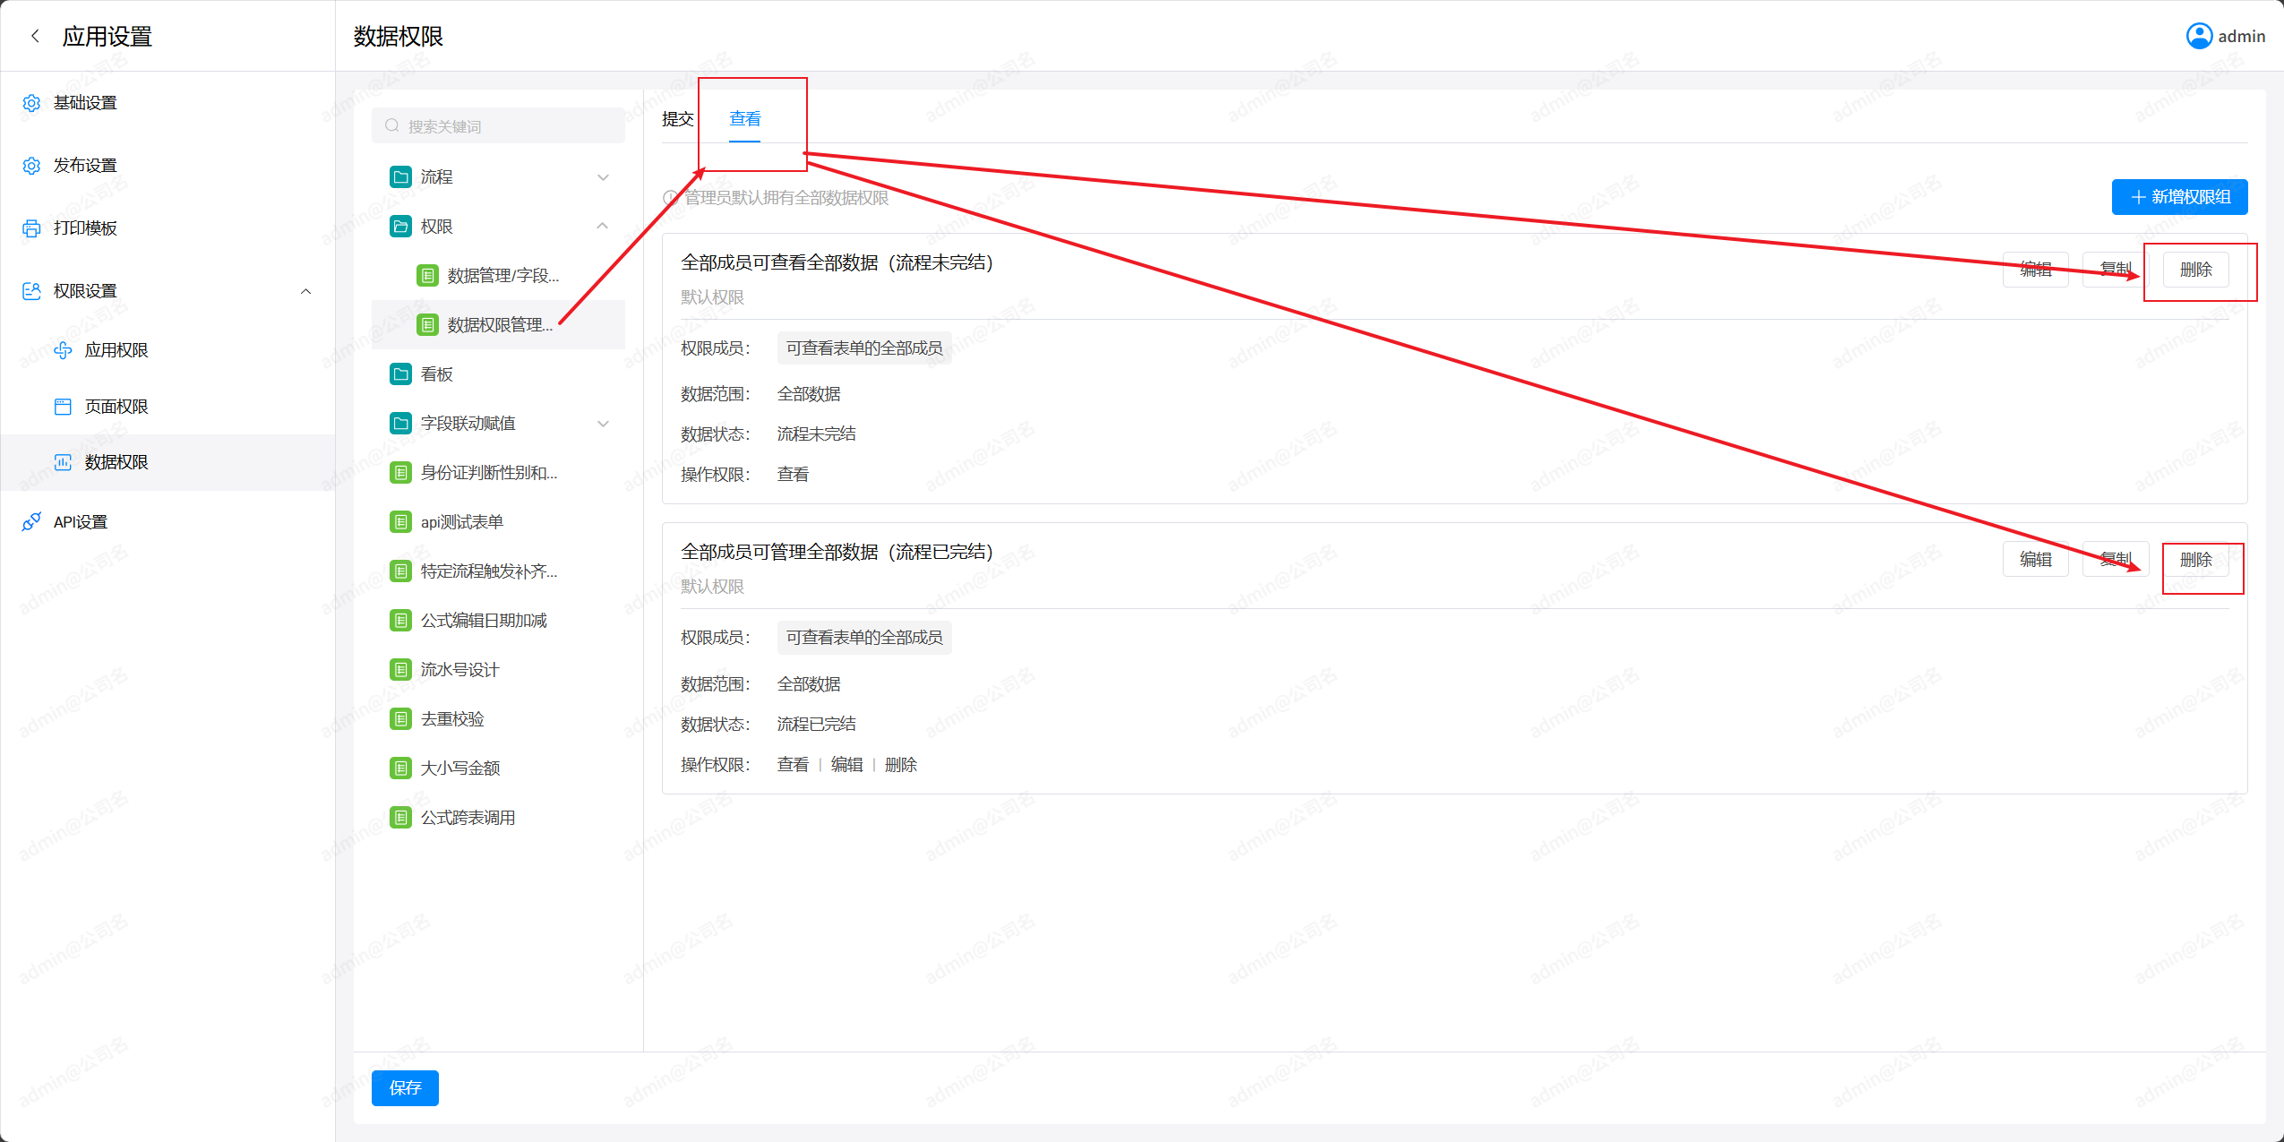This screenshot has width=2284, height=1142.
Task: Click the admin user avatar icon
Action: [2199, 36]
